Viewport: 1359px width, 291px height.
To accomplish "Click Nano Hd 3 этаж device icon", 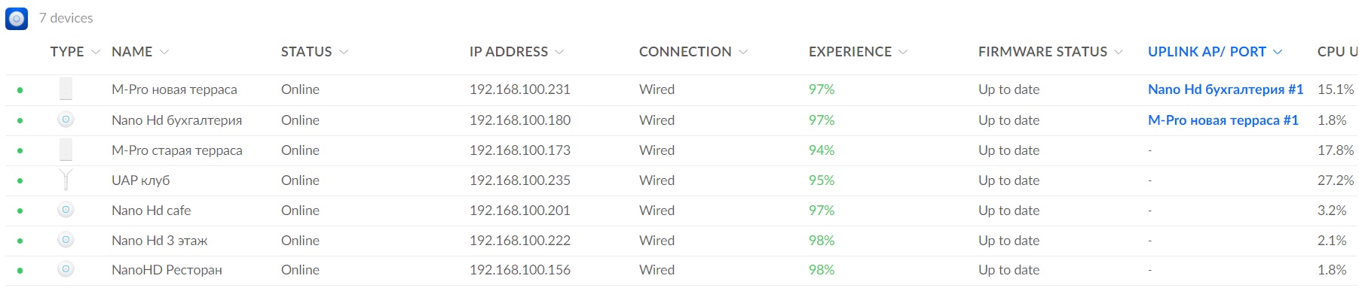I will point(66,240).
